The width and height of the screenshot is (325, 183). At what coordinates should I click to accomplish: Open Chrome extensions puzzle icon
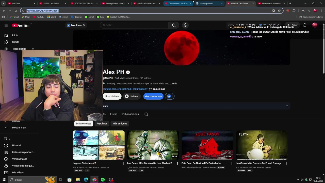[294, 11]
